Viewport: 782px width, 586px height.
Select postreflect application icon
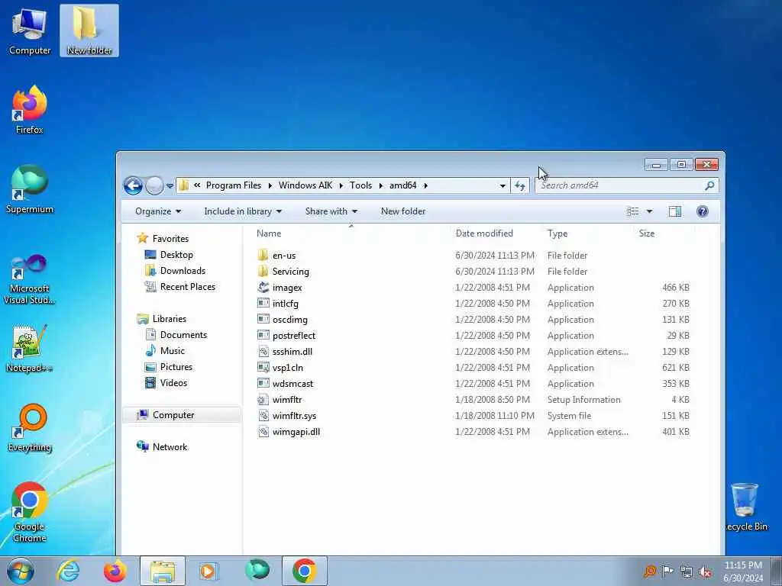[x=263, y=335]
